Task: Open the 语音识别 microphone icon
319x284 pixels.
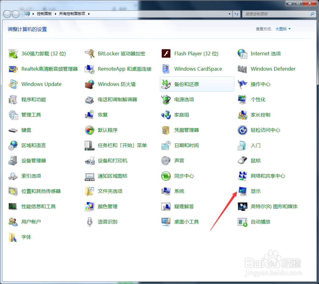Action: coord(90,222)
